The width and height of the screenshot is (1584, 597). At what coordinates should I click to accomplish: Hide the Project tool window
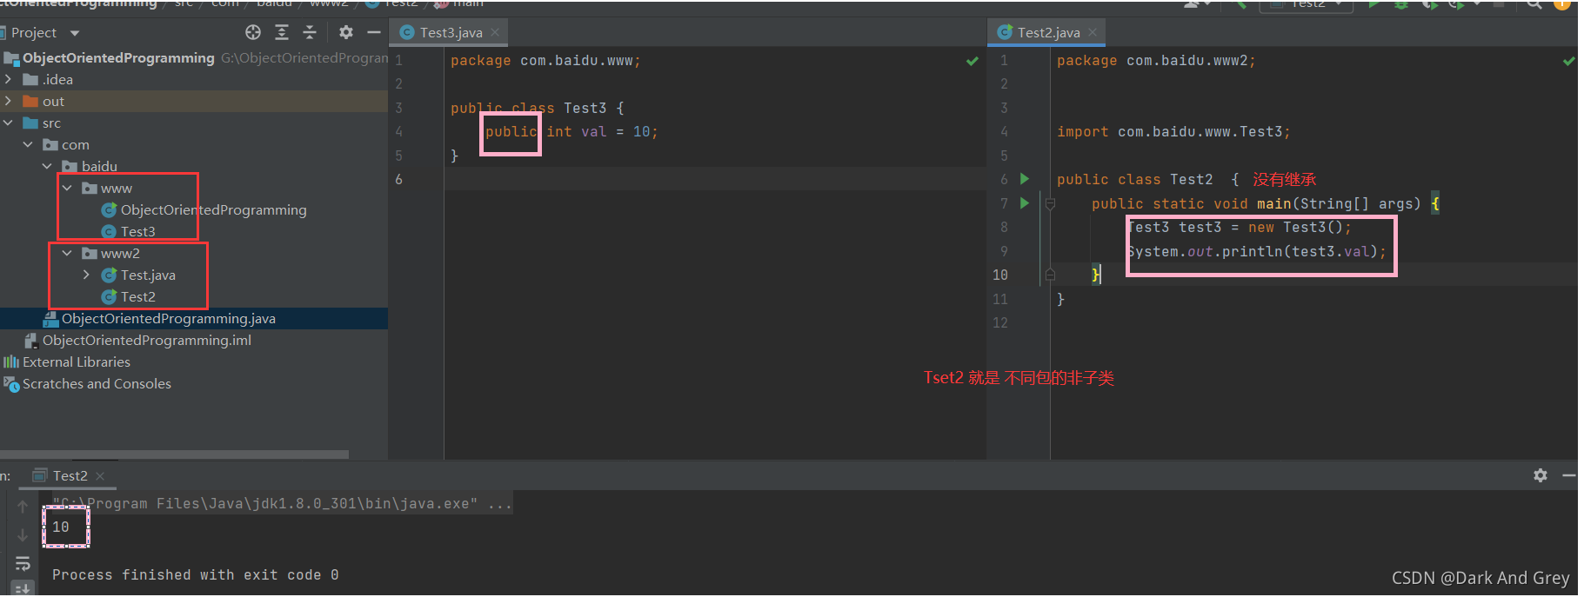[x=374, y=32]
